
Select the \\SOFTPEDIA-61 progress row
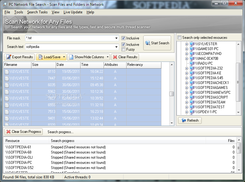click(x=120, y=147)
